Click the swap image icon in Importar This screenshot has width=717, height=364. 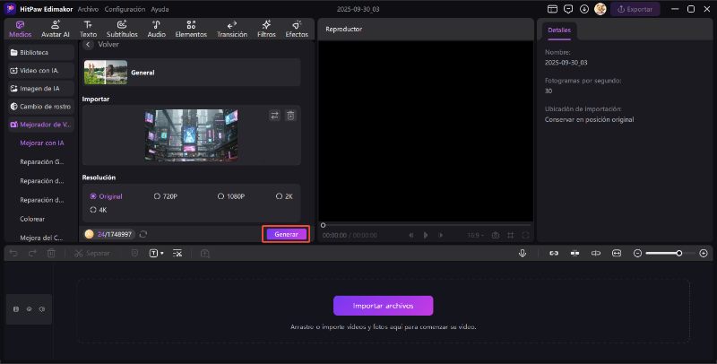pyautogui.click(x=274, y=116)
